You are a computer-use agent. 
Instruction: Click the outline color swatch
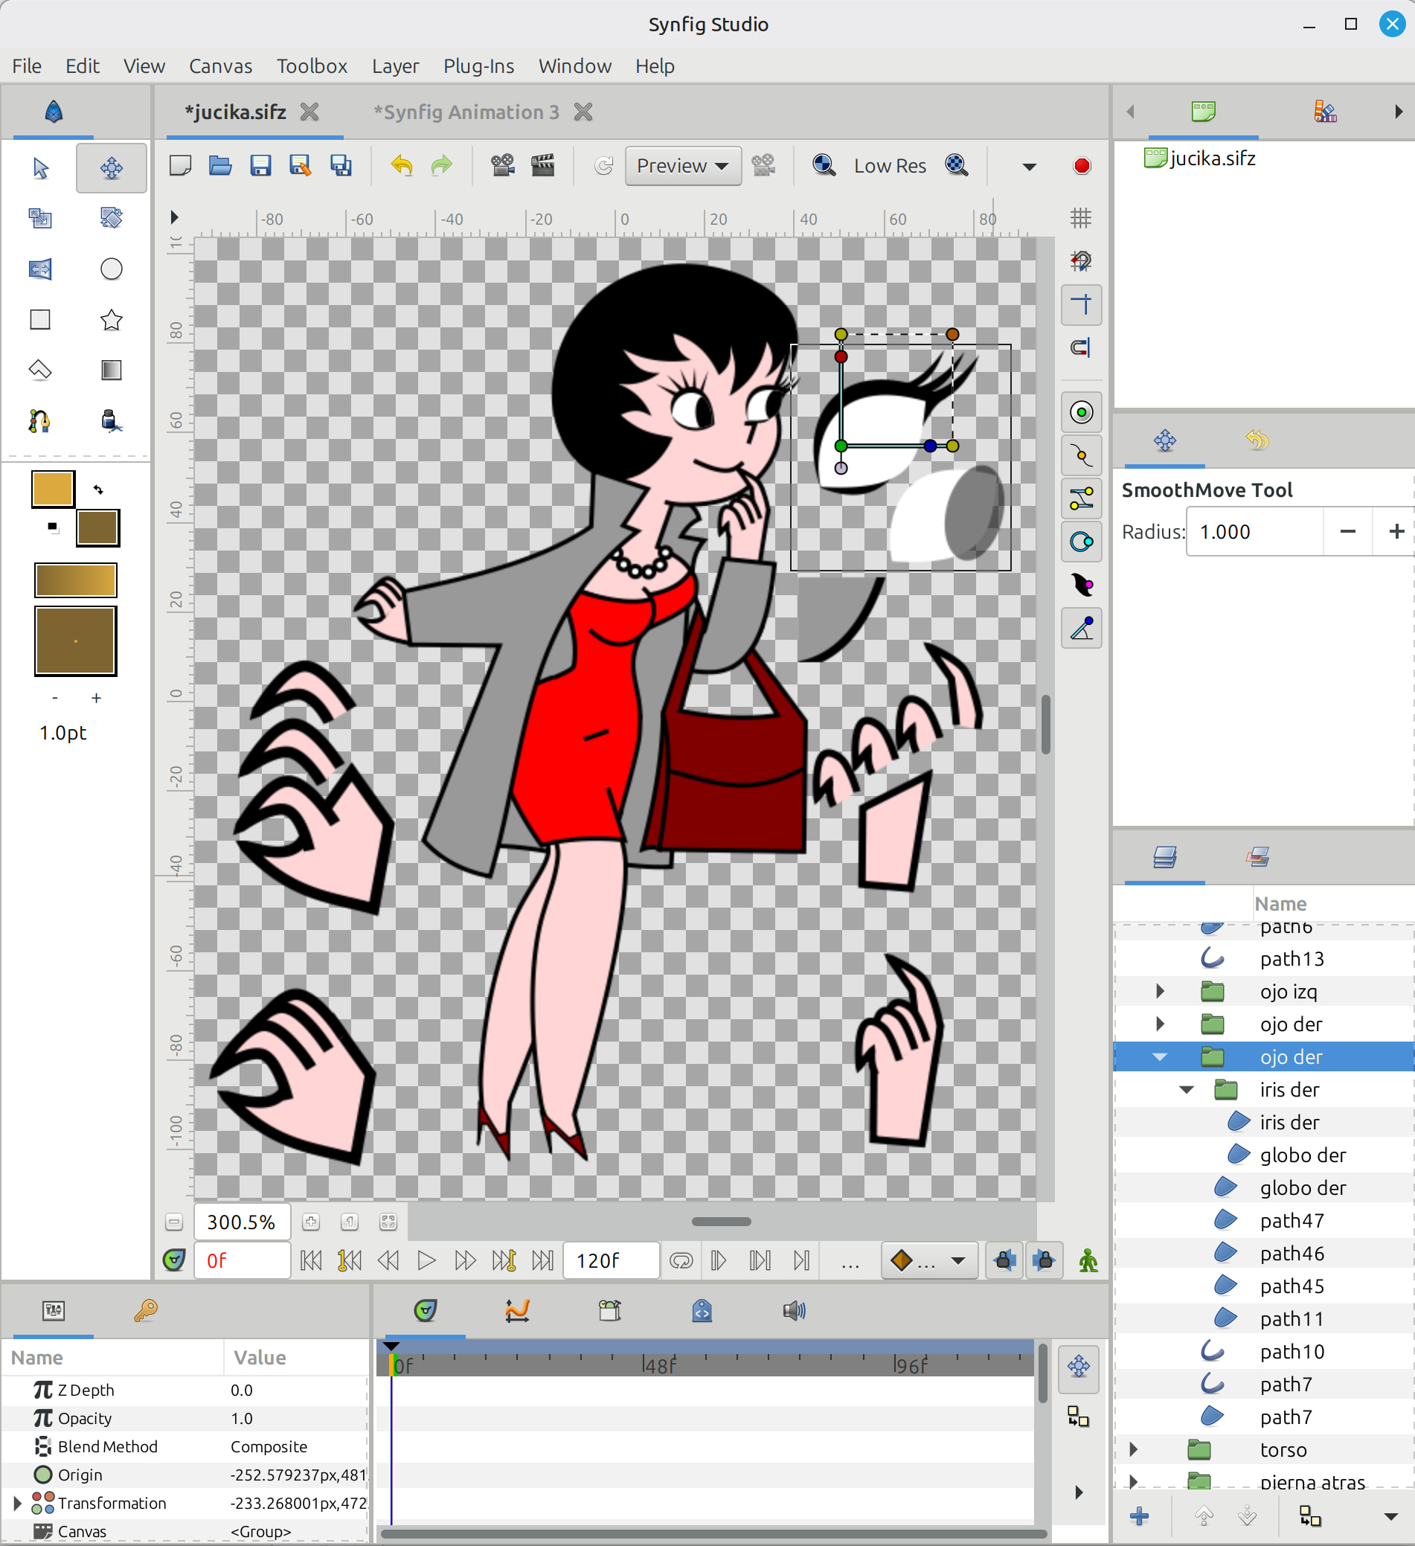click(x=53, y=489)
